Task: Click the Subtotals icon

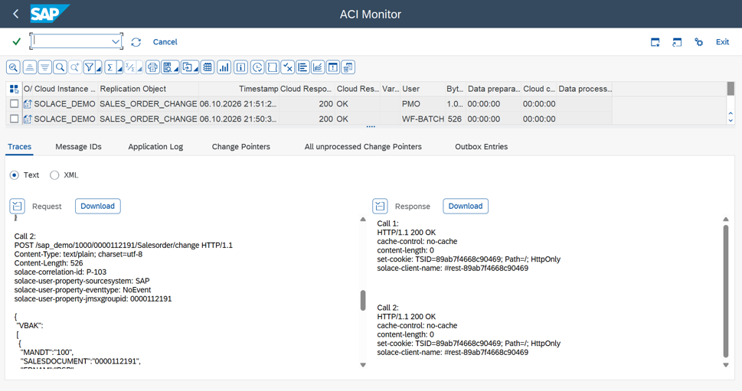Action: [130, 67]
